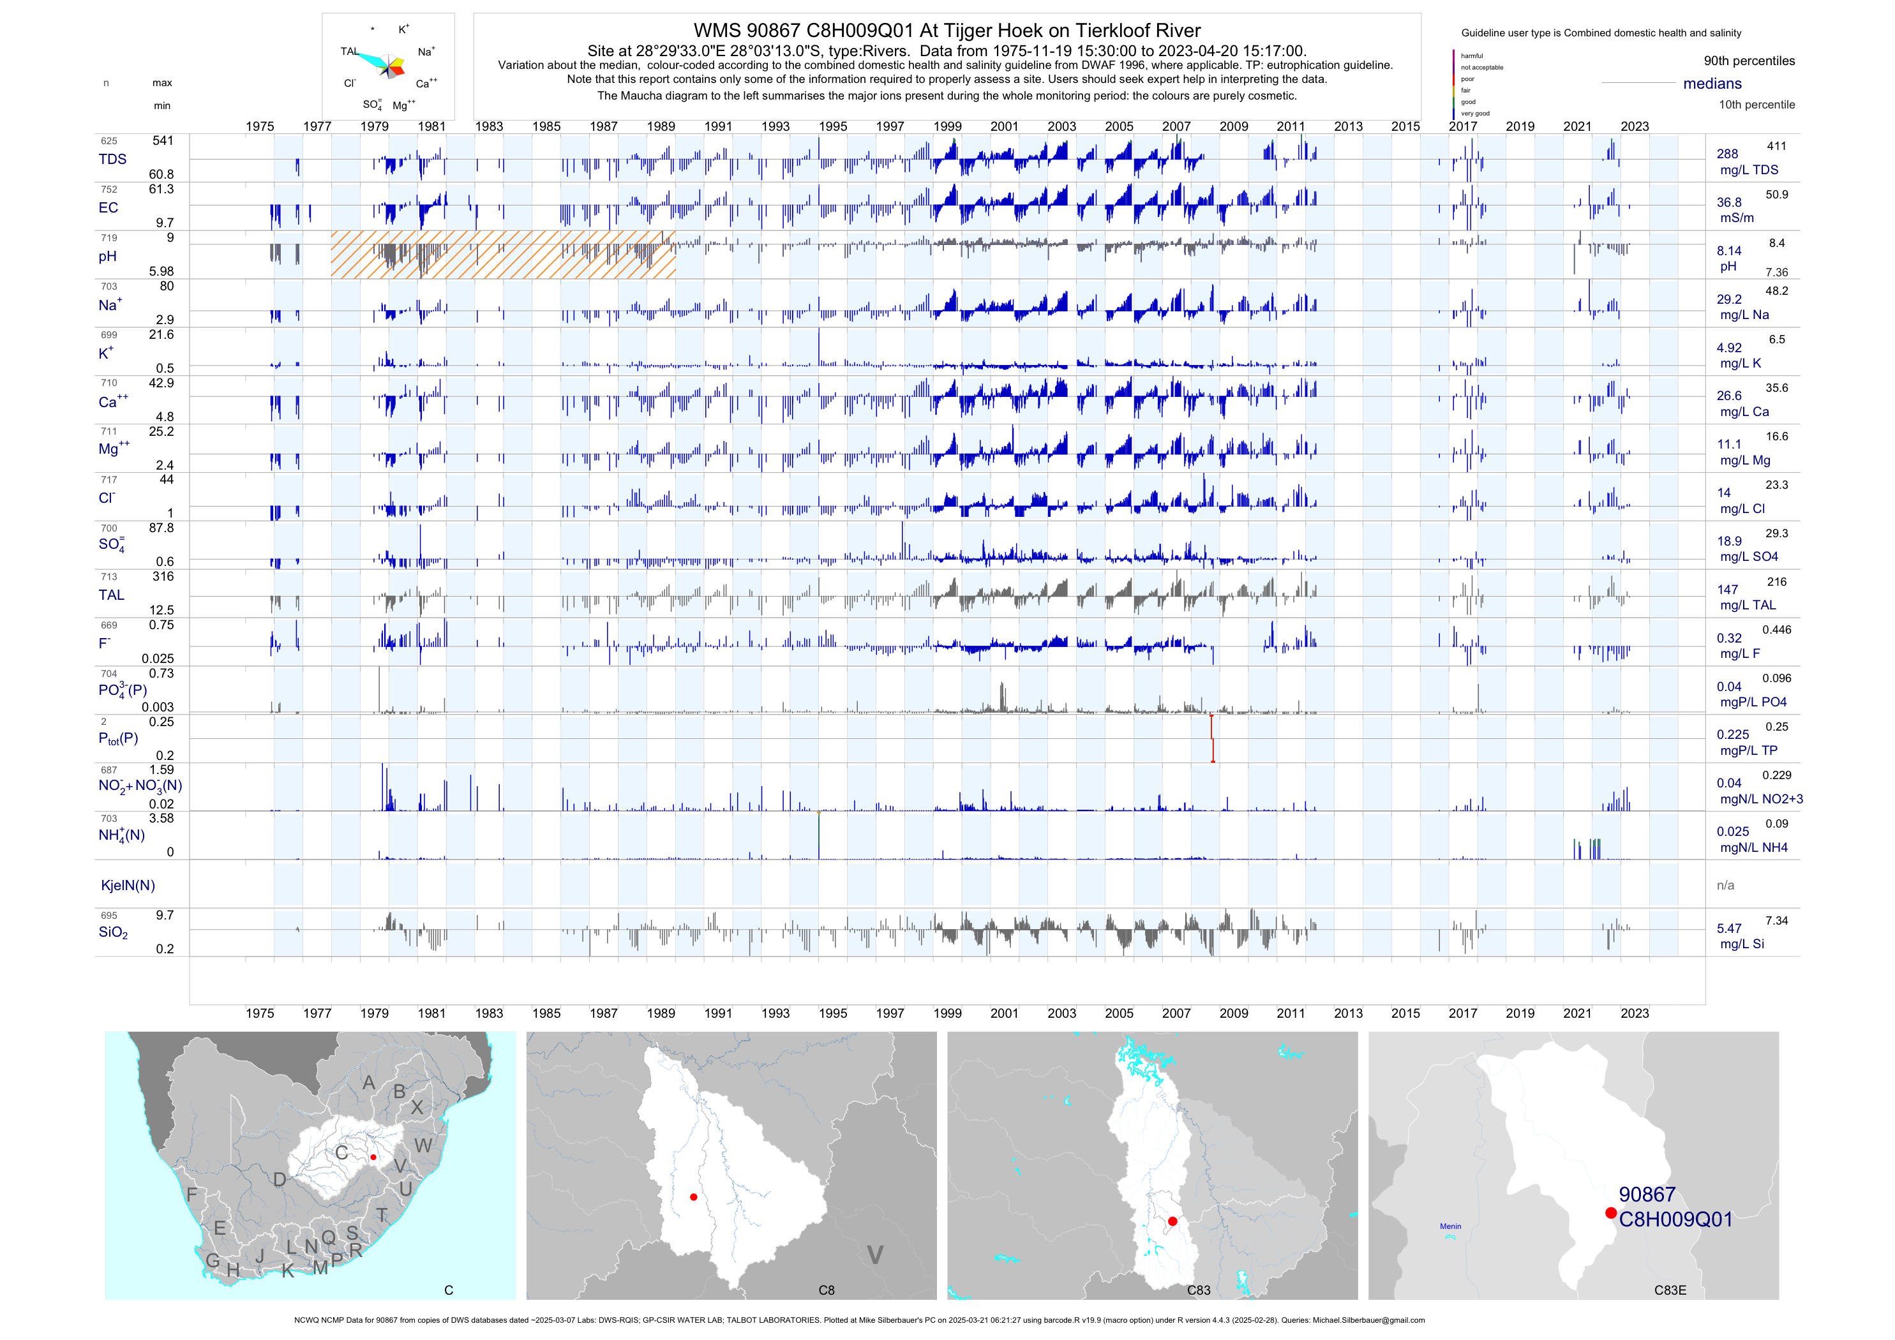Click the red marker beside 90867 C8H009Q01
Viewport: 1895px width, 1340px height.
[1610, 1212]
